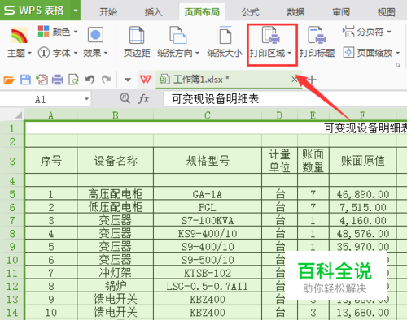Image resolution: width=407 pixels, height=320 pixels.
Task: Select row 12 header
Action: coord(12,286)
